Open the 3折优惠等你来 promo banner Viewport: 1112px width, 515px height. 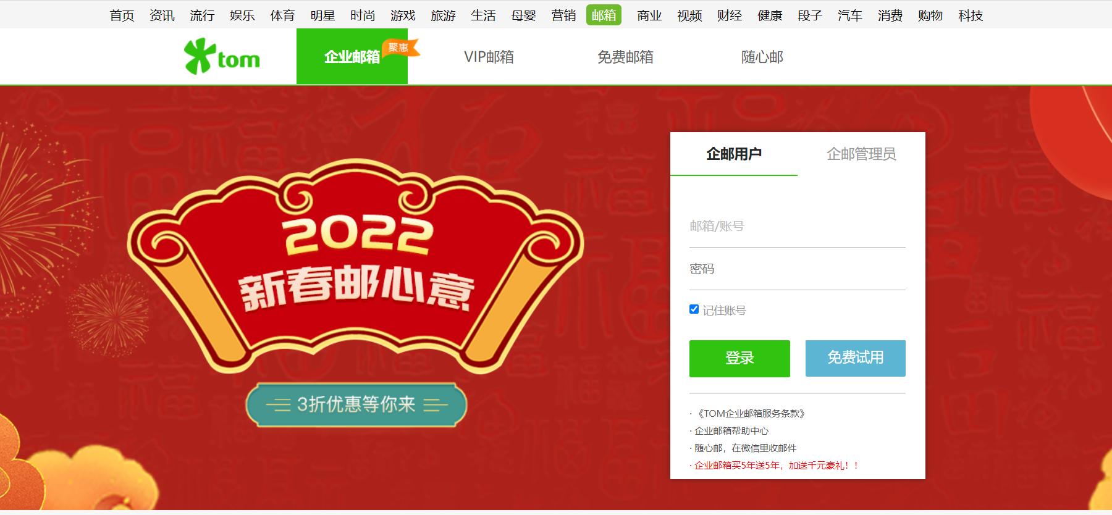point(356,404)
